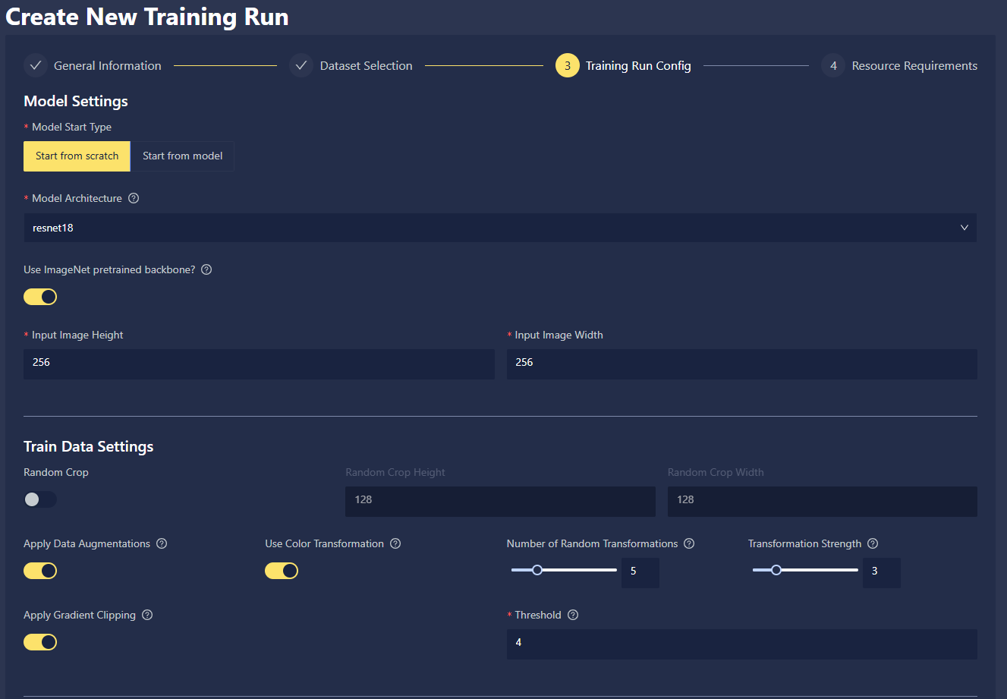Click the Transformation Strength value box
Screen dimensions: 1007x699
[882, 573]
